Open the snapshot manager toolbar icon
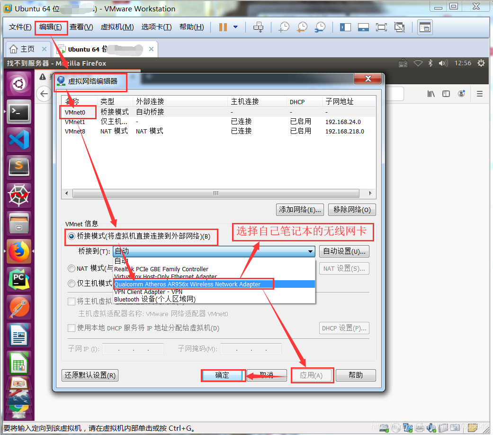 point(321,27)
